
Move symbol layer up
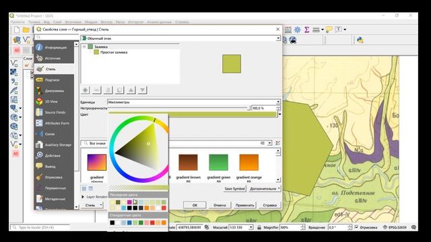(x=131, y=90)
